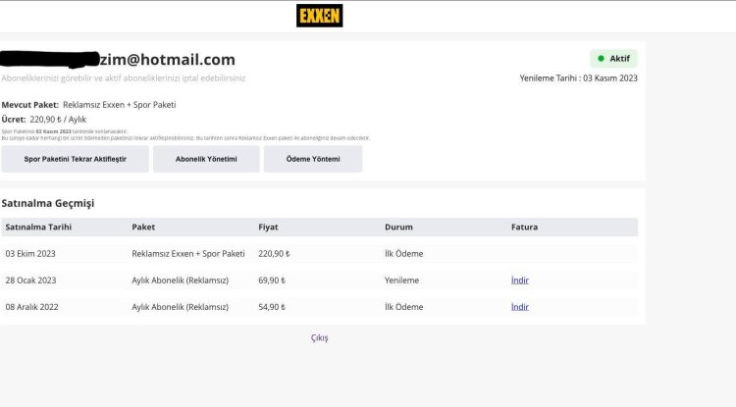Click the Fiyat column header

(268, 228)
